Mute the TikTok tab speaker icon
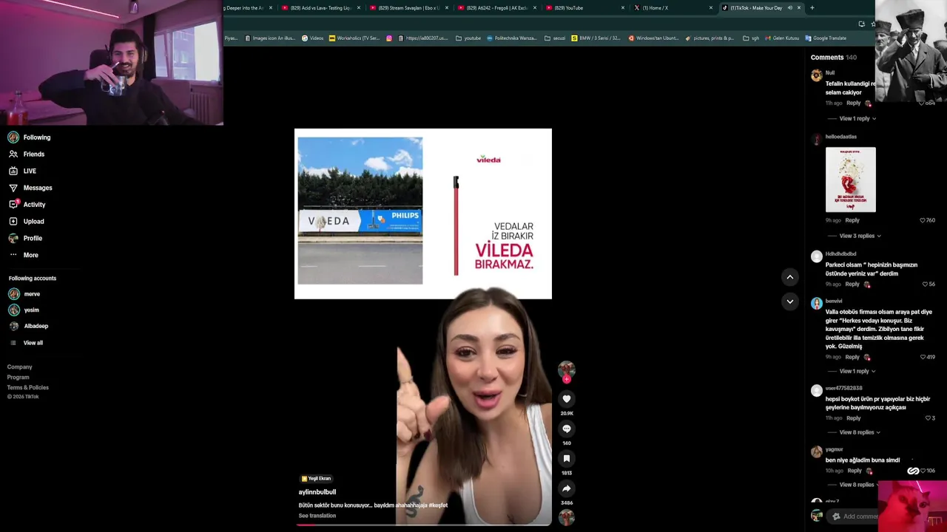The image size is (947, 532). coord(789,8)
